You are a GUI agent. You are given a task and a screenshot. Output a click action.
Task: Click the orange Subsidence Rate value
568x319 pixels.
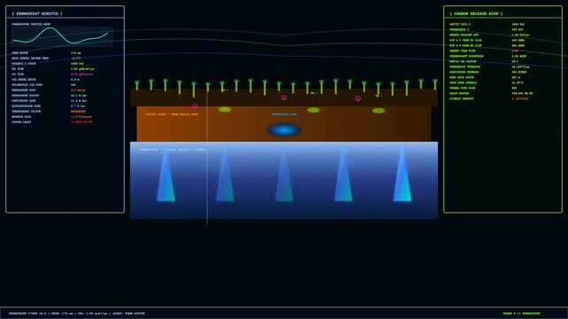78,90
